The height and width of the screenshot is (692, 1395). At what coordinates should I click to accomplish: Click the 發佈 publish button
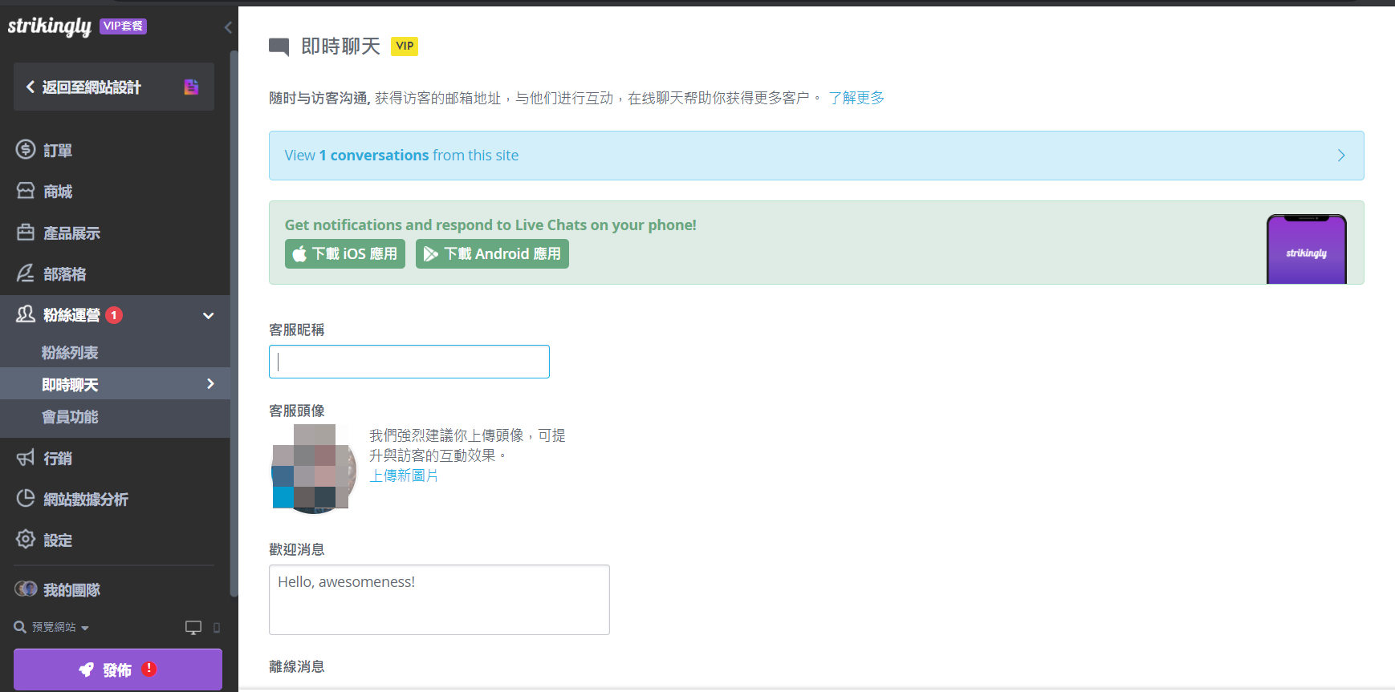point(118,670)
